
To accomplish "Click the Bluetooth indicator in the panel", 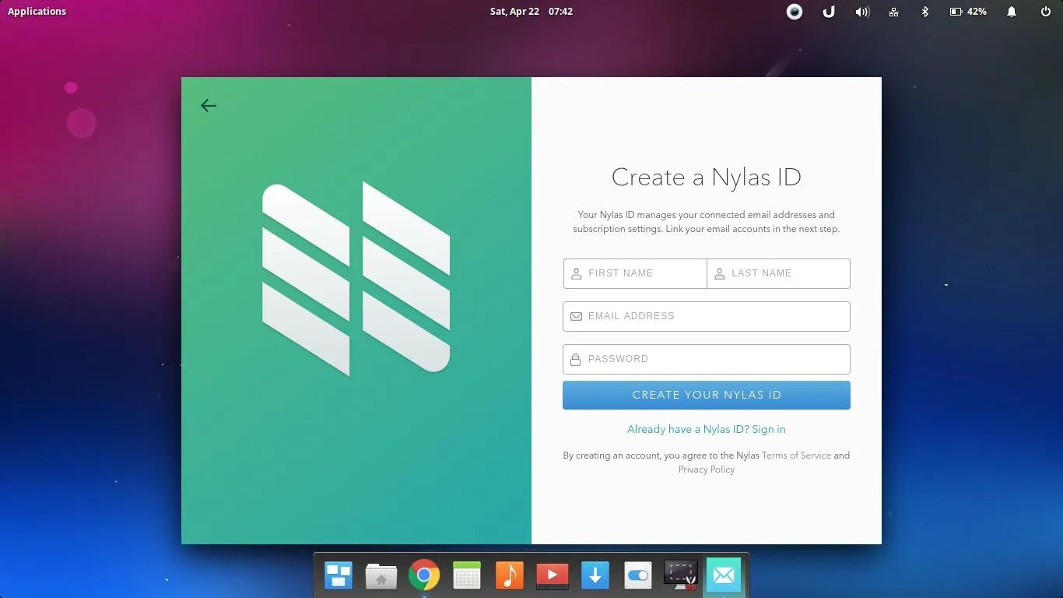I will 924,11.
